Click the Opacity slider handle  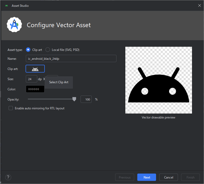(74, 99)
